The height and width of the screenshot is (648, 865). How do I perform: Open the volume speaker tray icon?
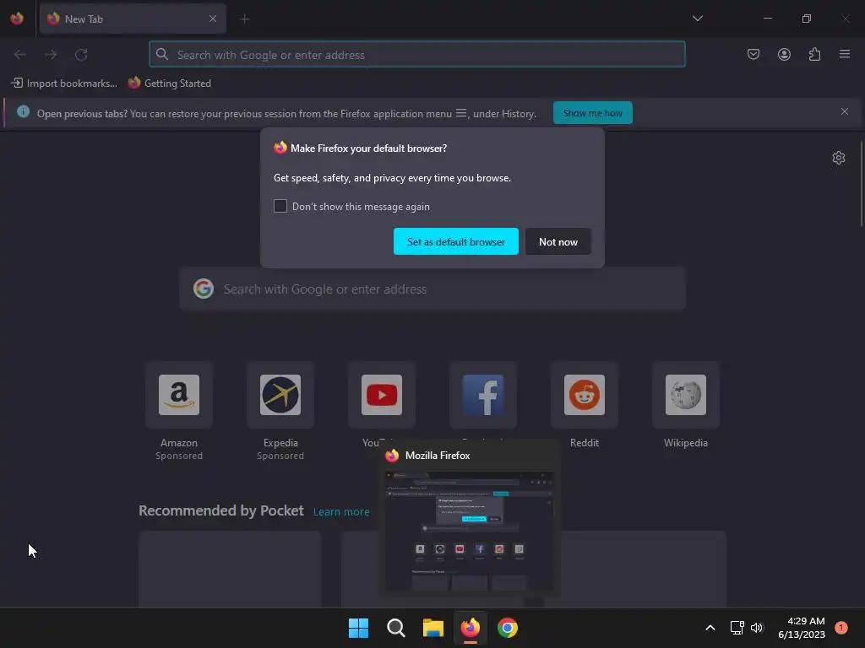click(x=757, y=628)
